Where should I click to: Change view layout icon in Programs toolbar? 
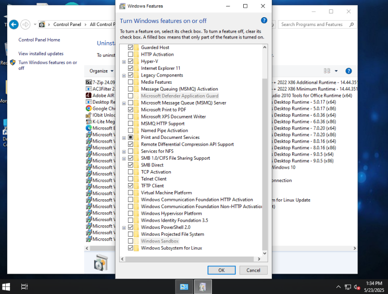[x=327, y=71]
